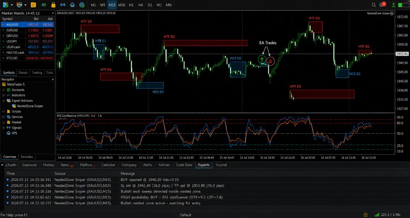This screenshot has height=218, width=410.
Task: Switch to Common tab in Navigator
Action: pos(10,157)
